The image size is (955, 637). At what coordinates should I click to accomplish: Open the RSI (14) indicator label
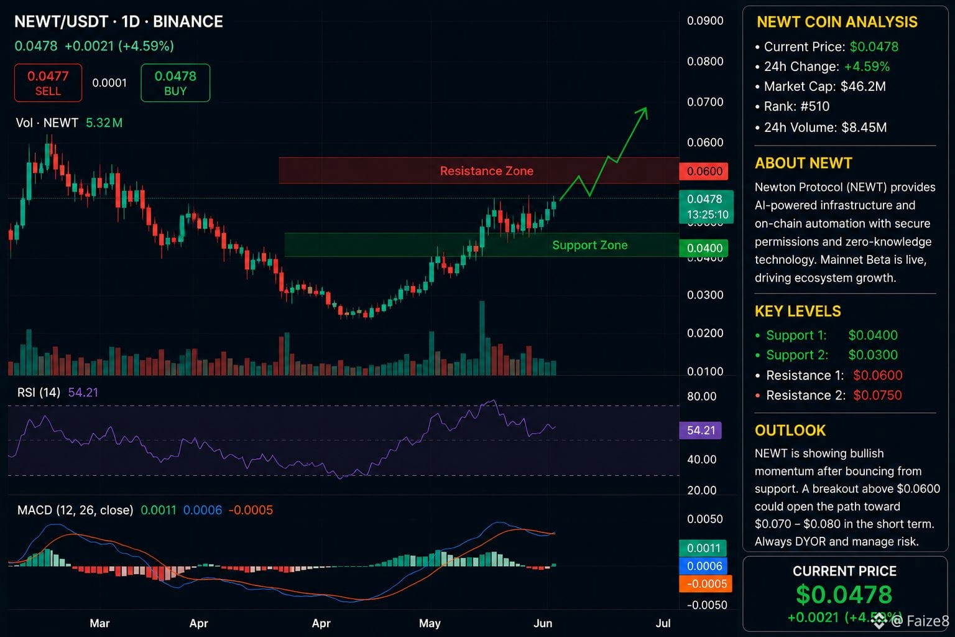39,392
